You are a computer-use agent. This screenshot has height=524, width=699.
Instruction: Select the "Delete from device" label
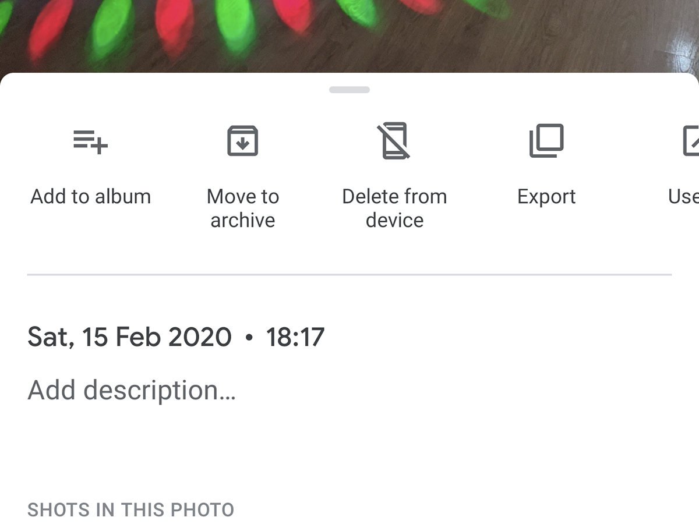click(394, 208)
